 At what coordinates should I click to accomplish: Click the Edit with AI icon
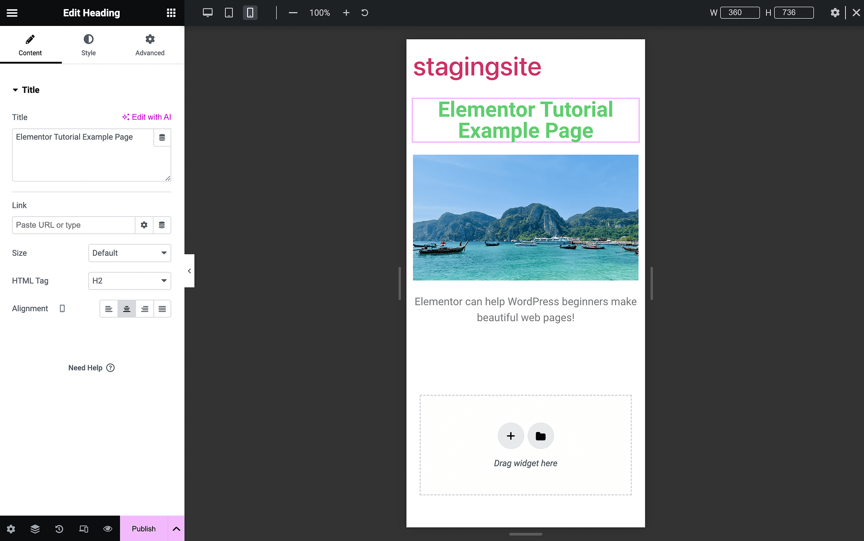(125, 117)
